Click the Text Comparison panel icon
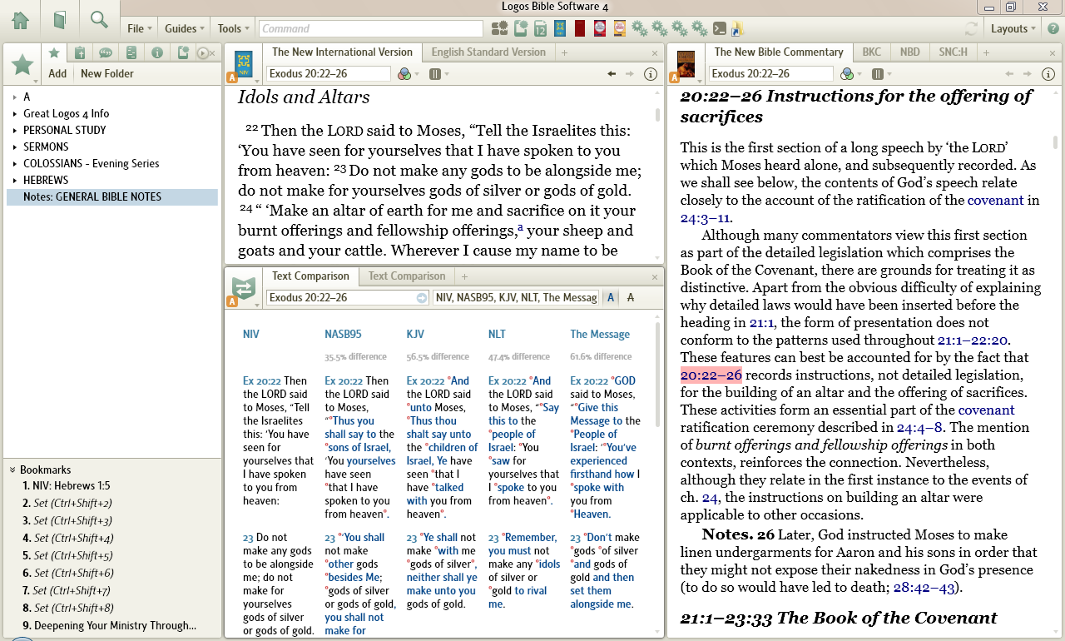This screenshot has height=641, width=1065. 244,288
